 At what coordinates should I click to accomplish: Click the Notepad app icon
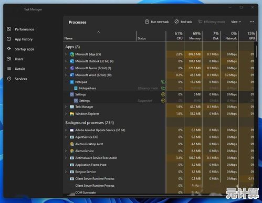[x=72, y=82]
